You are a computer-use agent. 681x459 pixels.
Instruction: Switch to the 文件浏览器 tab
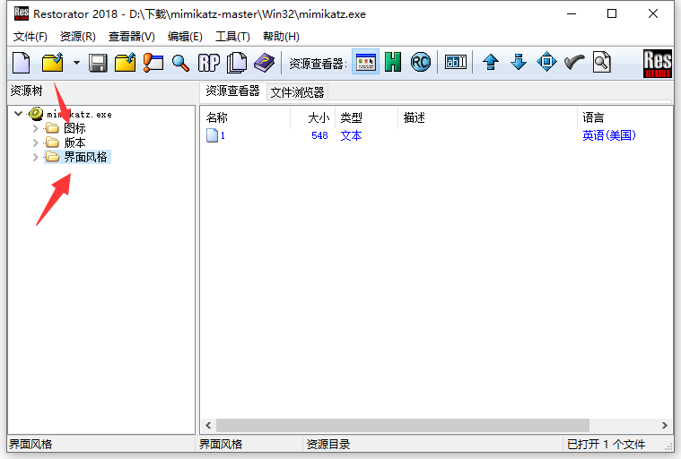tap(297, 92)
